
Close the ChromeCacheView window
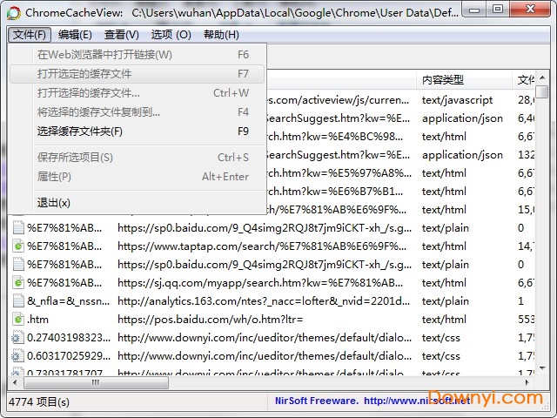click(x=530, y=10)
